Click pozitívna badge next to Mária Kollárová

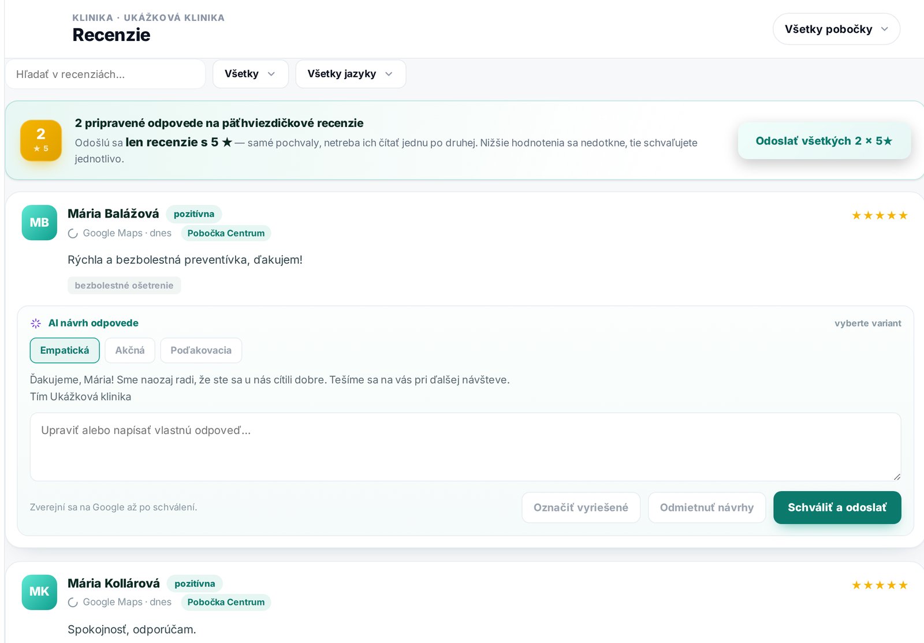(x=195, y=584)
